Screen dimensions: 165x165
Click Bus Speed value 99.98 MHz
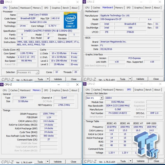pyautogui.click(x=27, y=61)
